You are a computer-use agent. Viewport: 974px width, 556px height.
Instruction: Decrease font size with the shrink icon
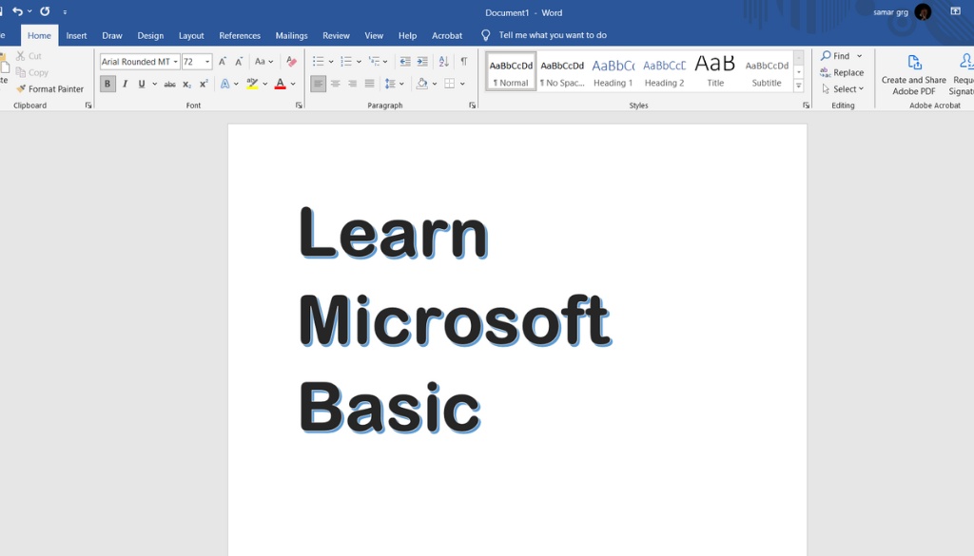[x=239, y=62]
